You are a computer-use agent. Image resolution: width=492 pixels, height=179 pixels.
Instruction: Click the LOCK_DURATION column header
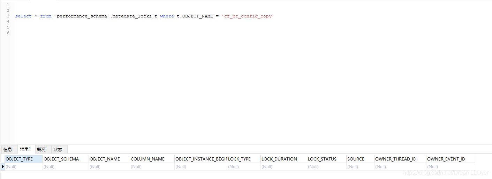pyautogui.click(x=284, y=159)
